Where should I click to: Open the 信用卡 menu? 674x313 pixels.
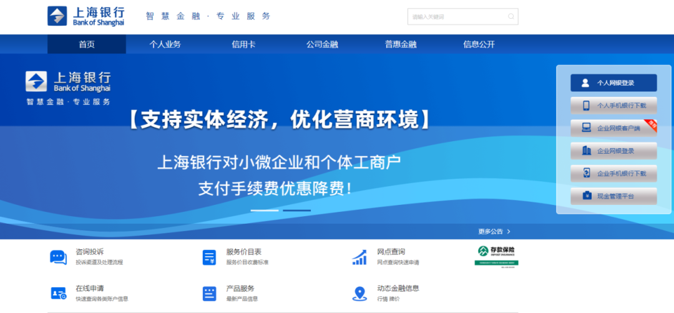coord(244,44)
